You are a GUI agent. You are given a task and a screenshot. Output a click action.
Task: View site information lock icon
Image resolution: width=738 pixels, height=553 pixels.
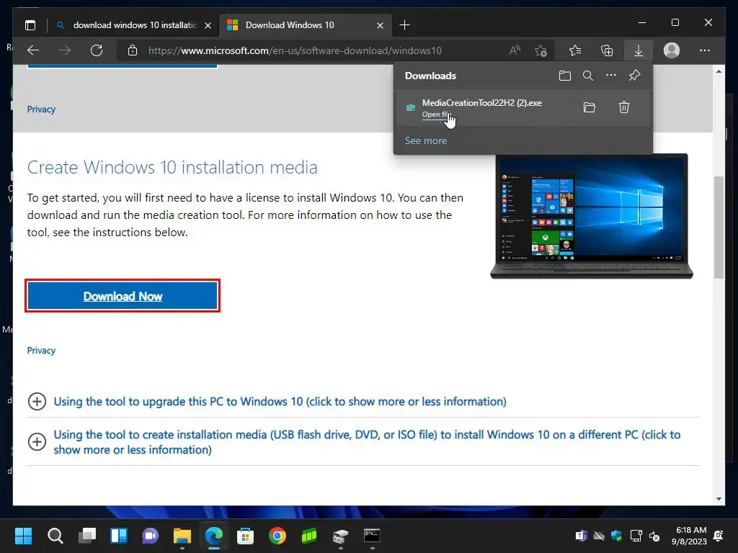coord(133,50)
